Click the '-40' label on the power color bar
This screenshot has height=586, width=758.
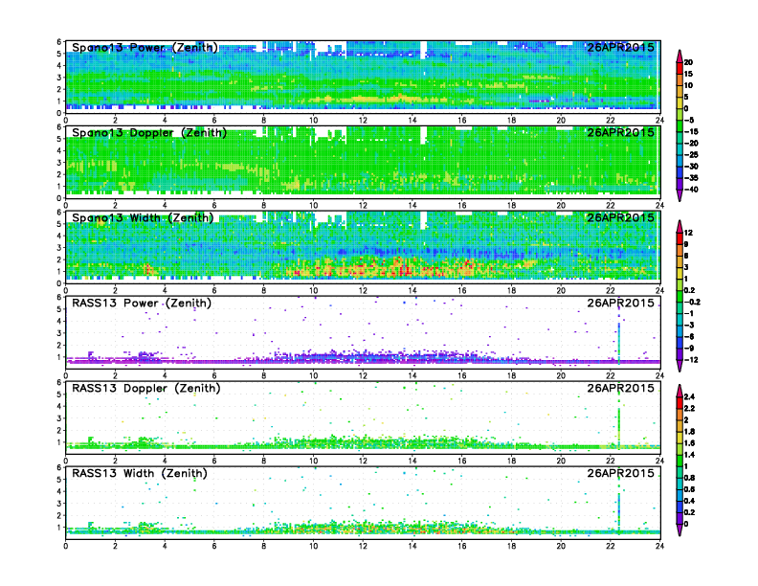click(691, 190)
